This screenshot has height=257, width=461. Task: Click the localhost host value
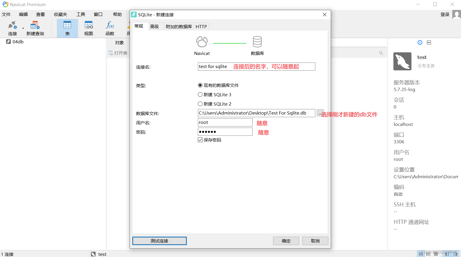[403, 124]
